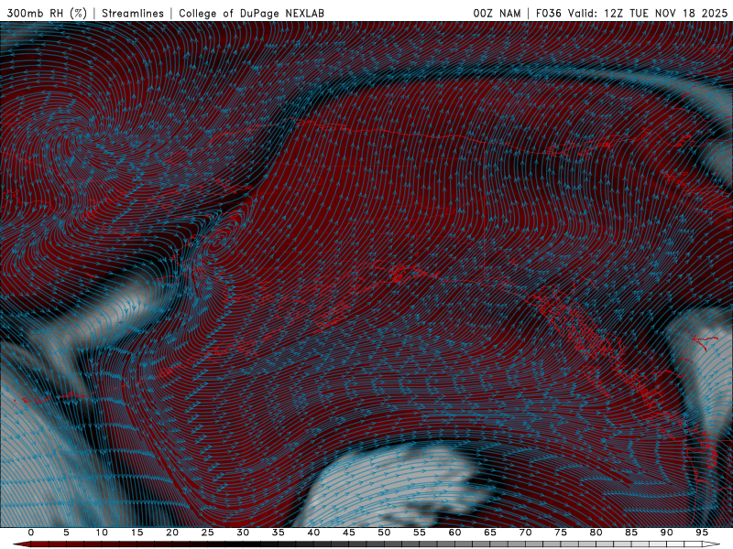The height and width of the screenshot is (549, 733).
Task: Click the "300mb RH (%)" title text
Action: pyautogui.click(x=47, y=13)
